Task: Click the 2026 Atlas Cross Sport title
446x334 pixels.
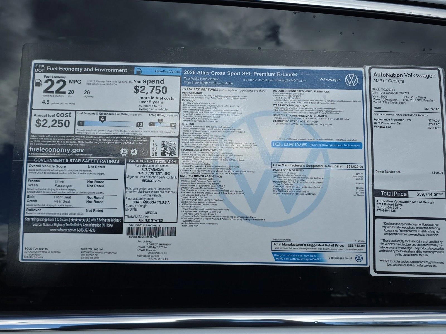Action: (240, 74)
